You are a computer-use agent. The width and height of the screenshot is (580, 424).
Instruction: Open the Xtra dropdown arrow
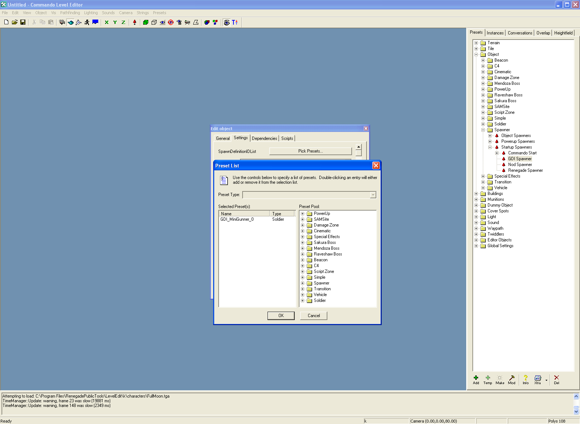(x=546, y=380)
